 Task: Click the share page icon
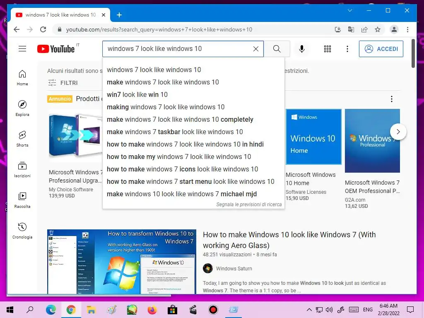click(x=364, y=29)
